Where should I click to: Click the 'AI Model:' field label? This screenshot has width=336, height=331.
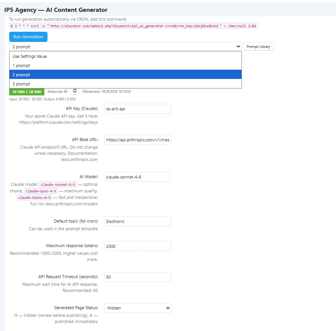point(89,177)
